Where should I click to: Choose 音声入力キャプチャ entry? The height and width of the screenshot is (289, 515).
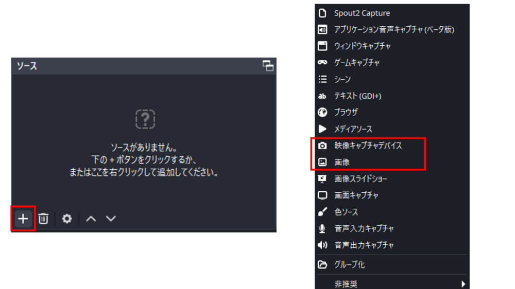coord(392,229)
